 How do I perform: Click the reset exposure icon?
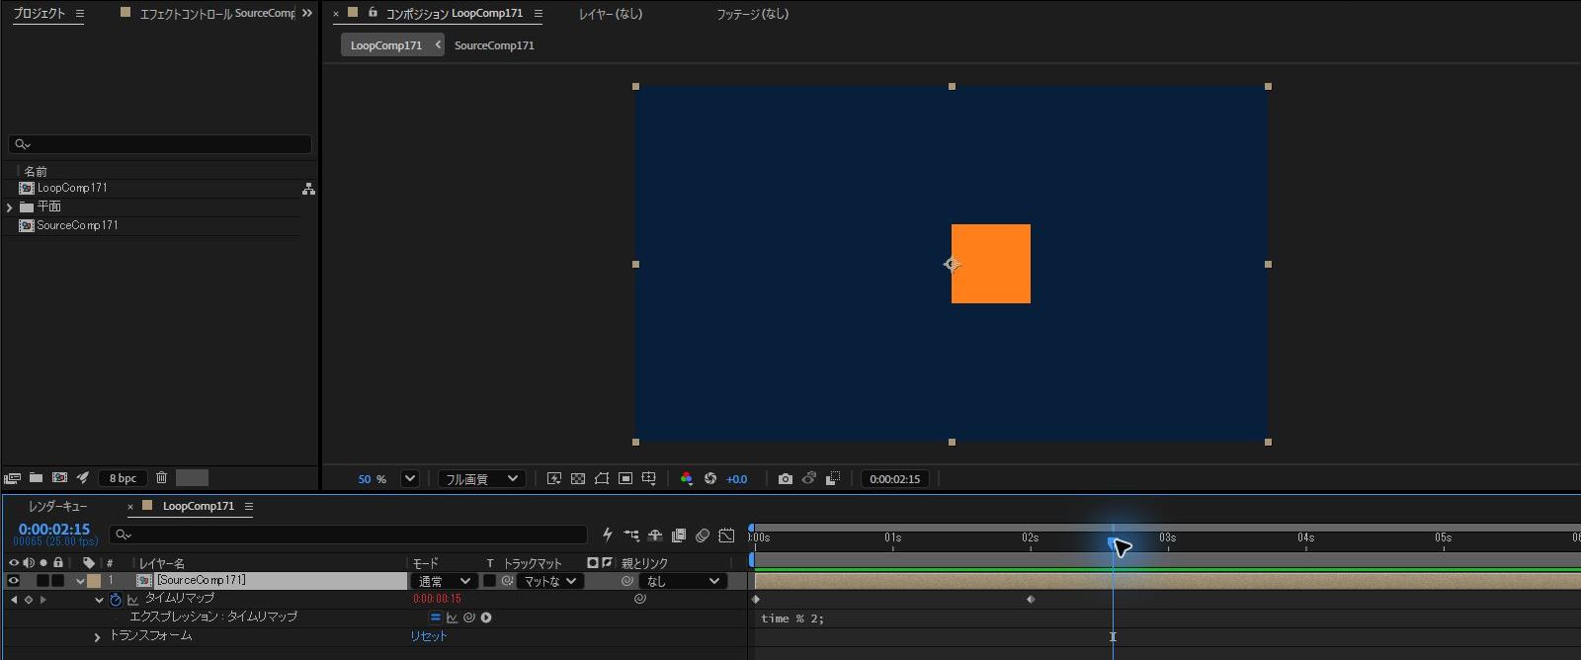709,479
